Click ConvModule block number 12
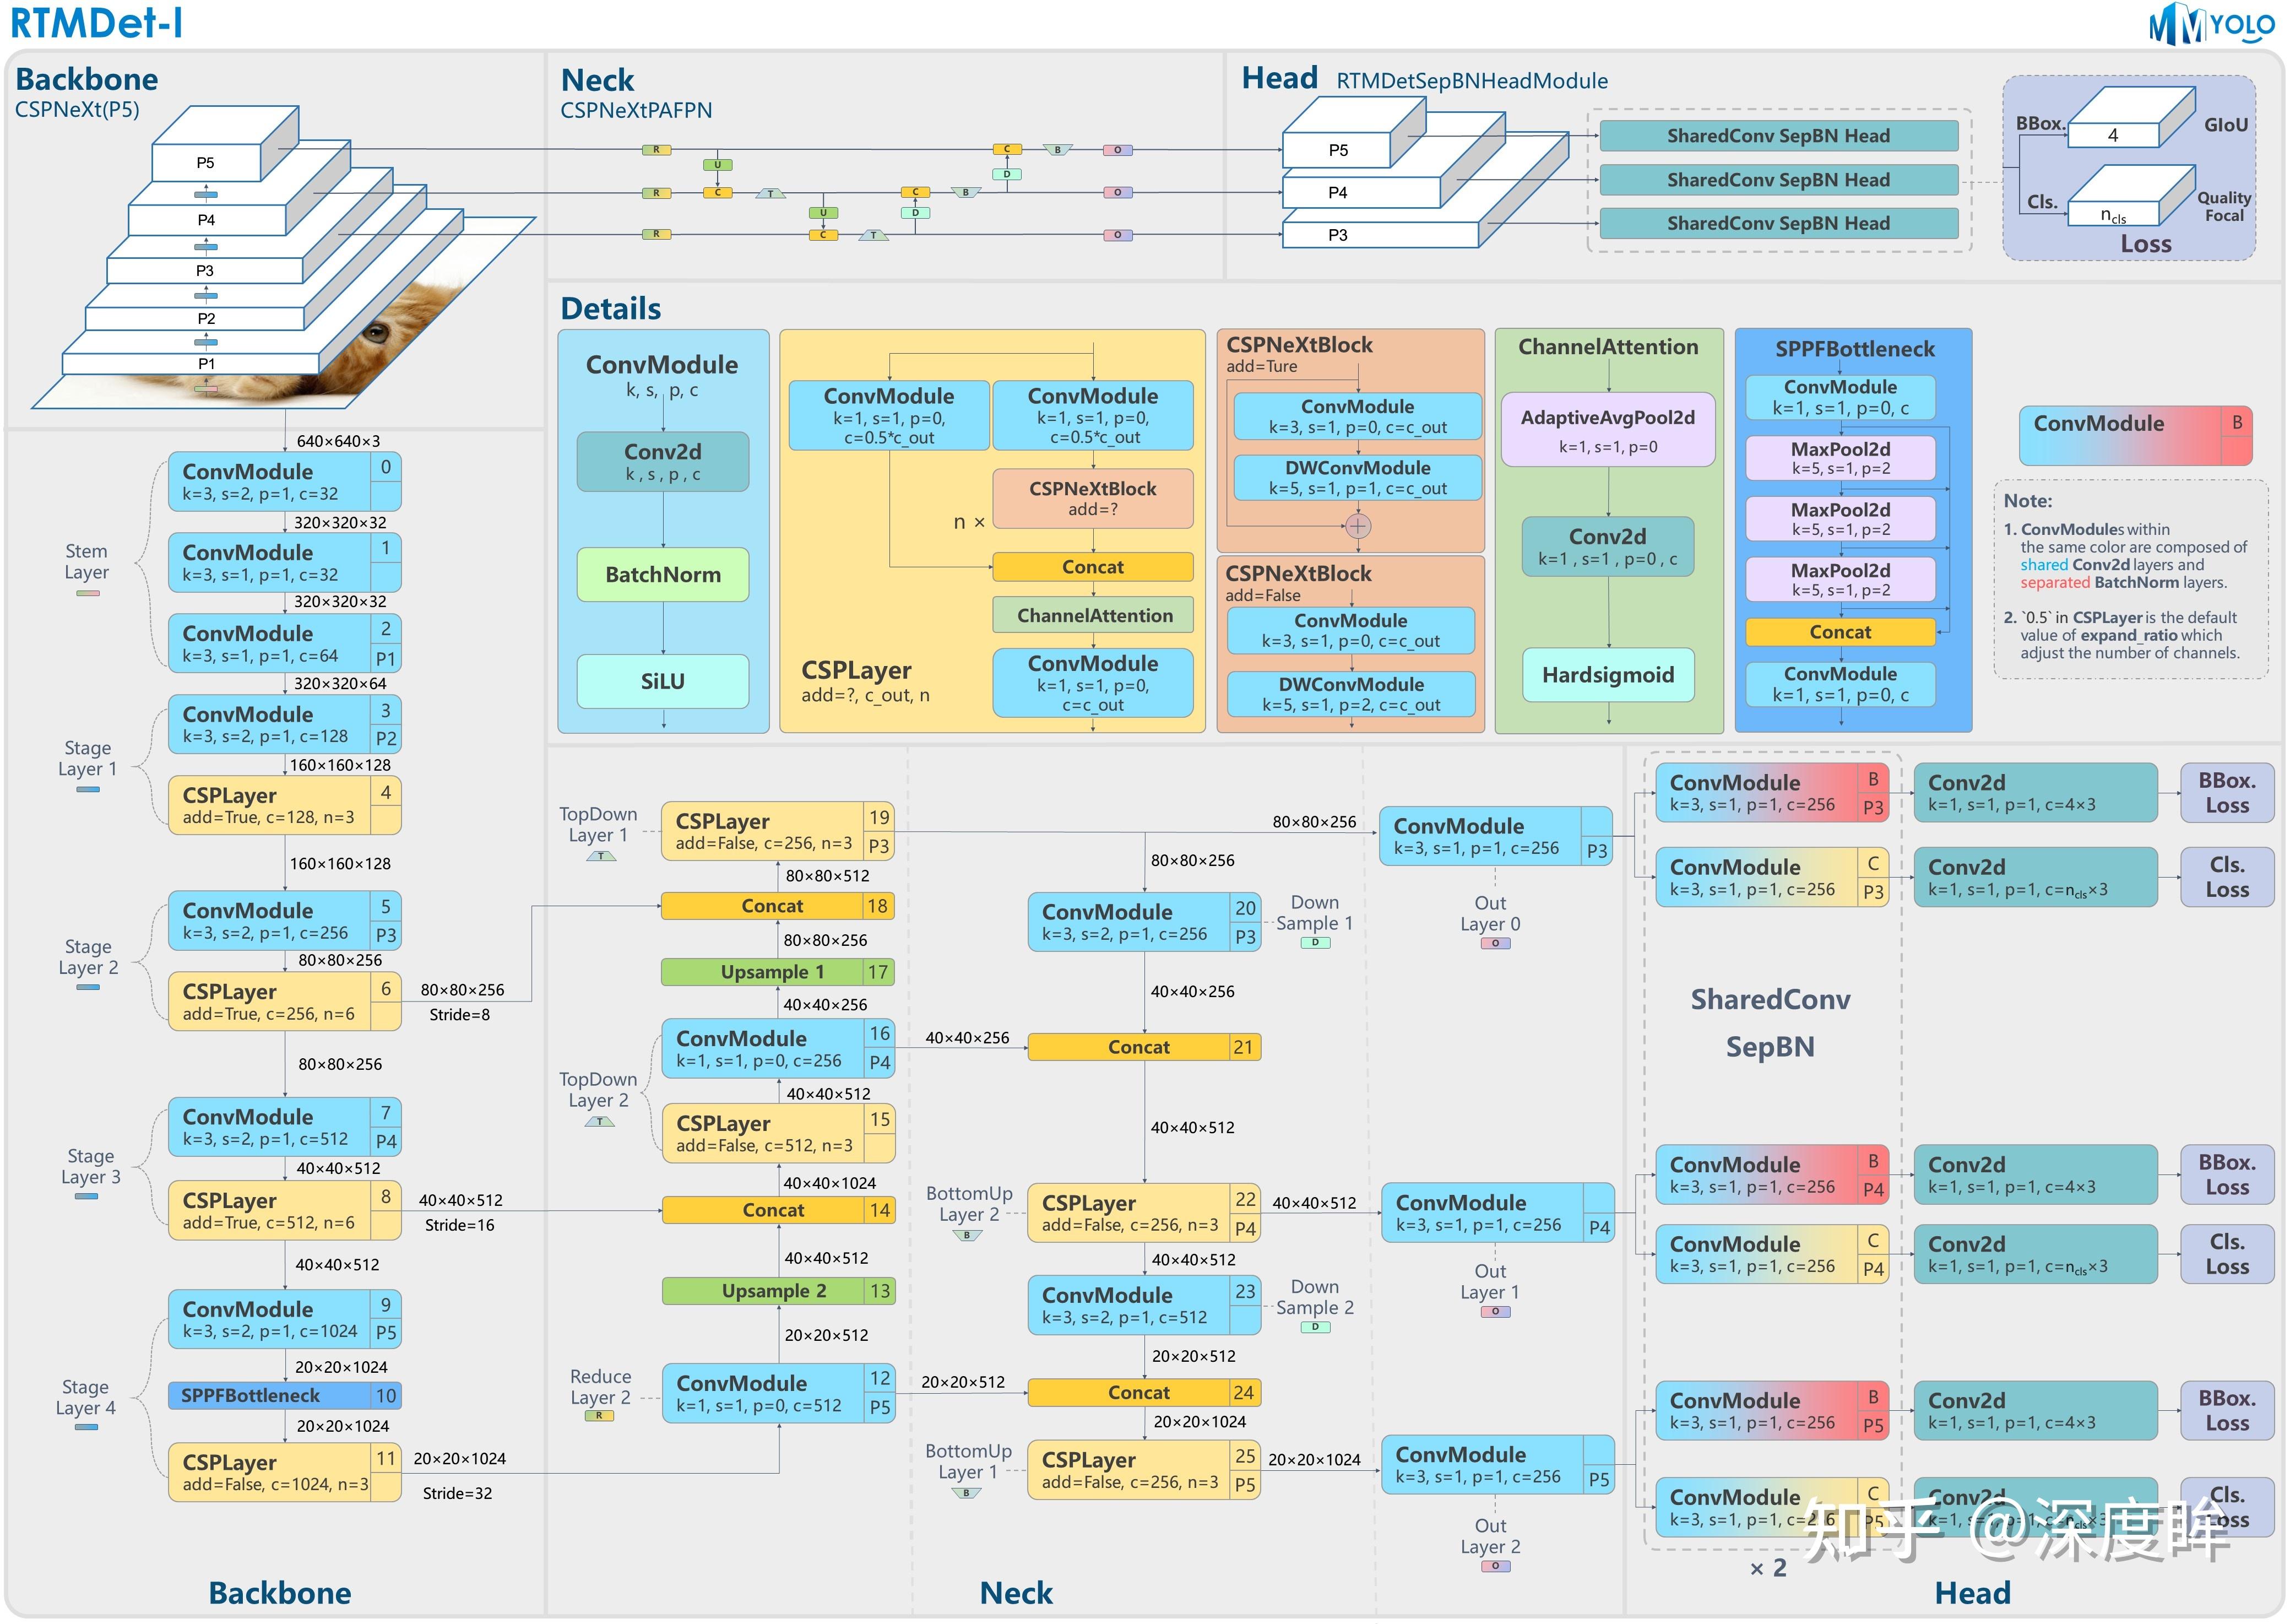The width and height of the screenshot is (2290, 1624). point(779,1393)
